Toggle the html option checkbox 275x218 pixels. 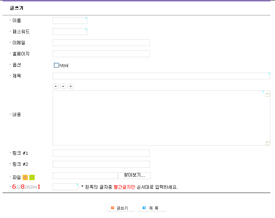(56, 65)
